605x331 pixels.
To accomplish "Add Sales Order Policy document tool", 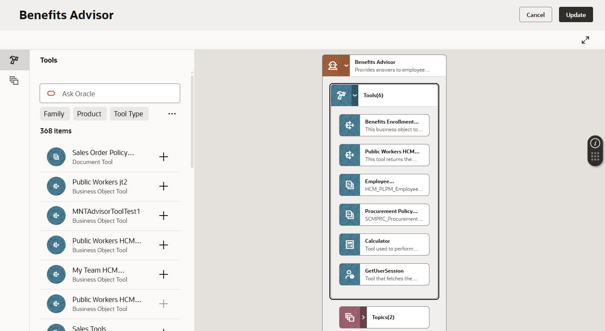I will pyautogui.click(x=164, y=157).
